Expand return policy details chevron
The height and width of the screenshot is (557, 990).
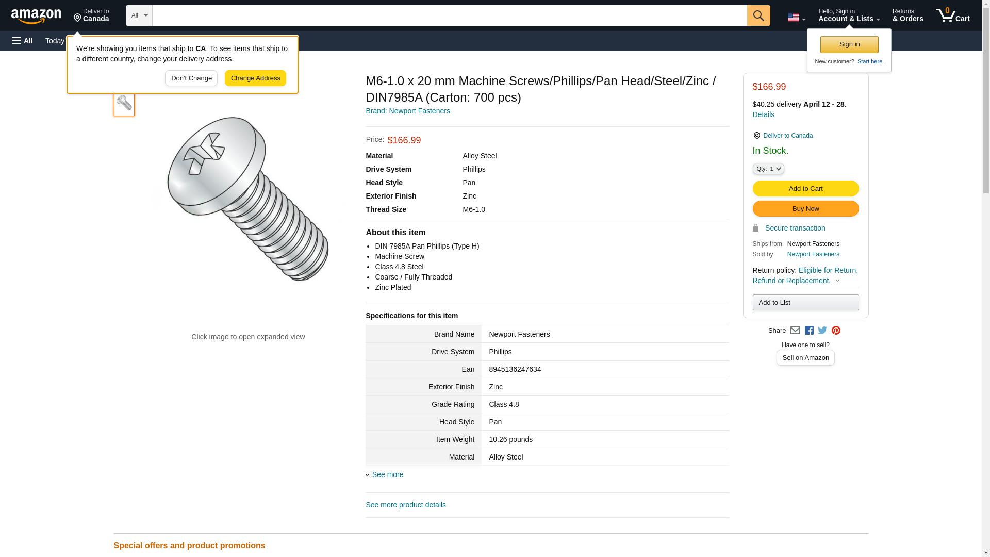pyautogui.click(x=837, y=281)
